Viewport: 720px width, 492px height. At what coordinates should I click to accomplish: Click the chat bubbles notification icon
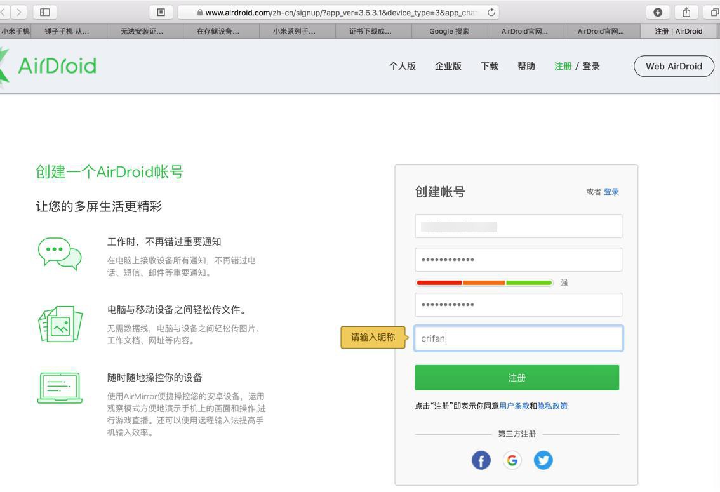pos(60,253)
